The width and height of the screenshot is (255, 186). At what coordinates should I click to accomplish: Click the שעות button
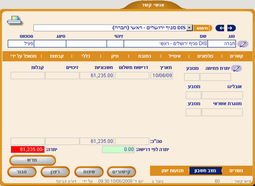[89, 172]
